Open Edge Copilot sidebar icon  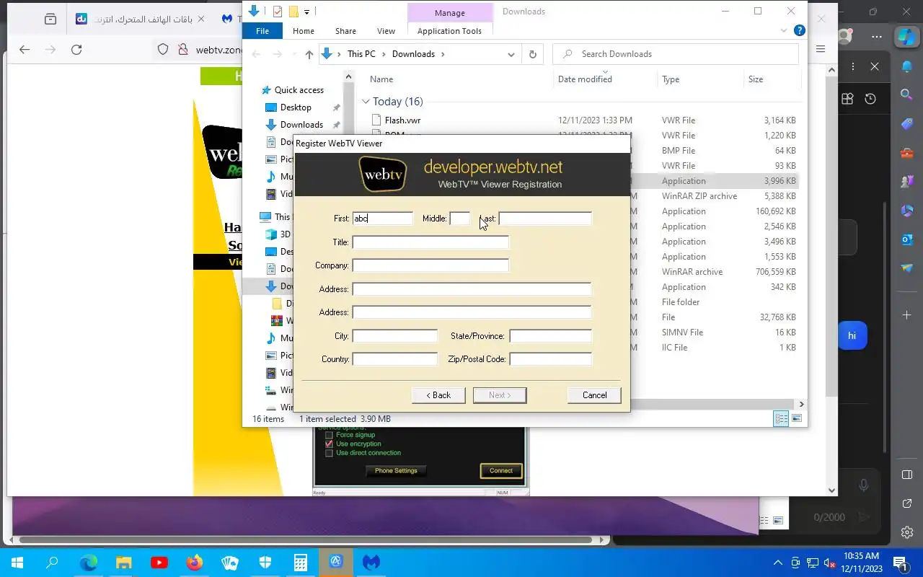[x=907, y=36]
